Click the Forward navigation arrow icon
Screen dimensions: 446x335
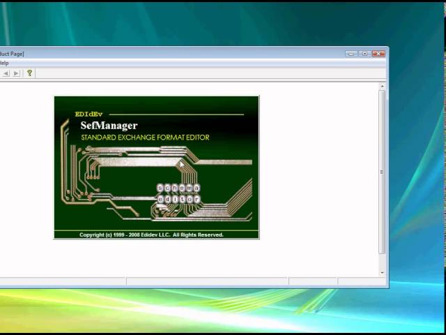16,73
